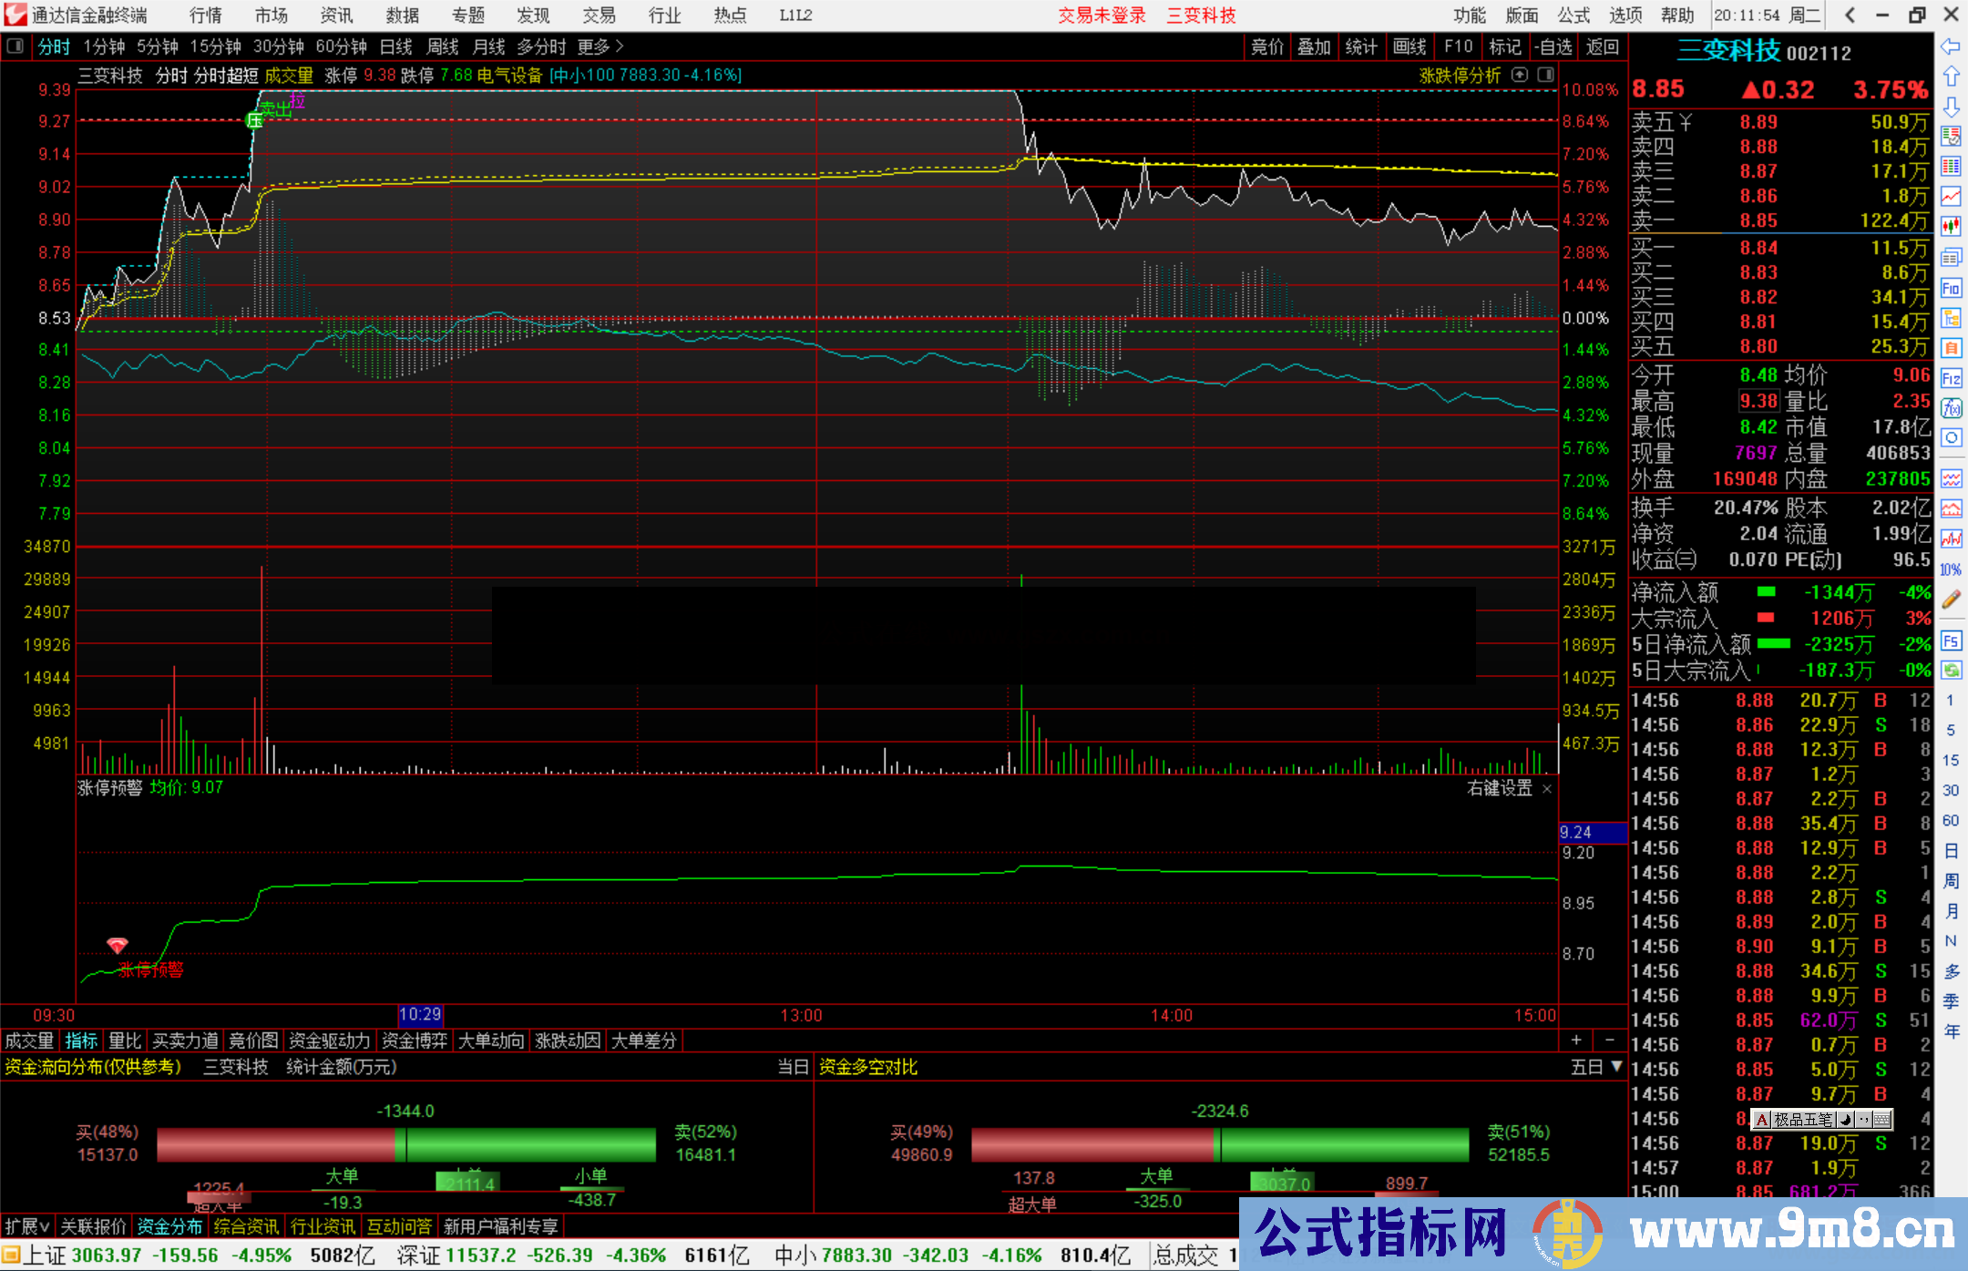Click the left arrow navigation sidebar icon
Viewport: 1968px width, 1271px height.
click(1951, 46)
